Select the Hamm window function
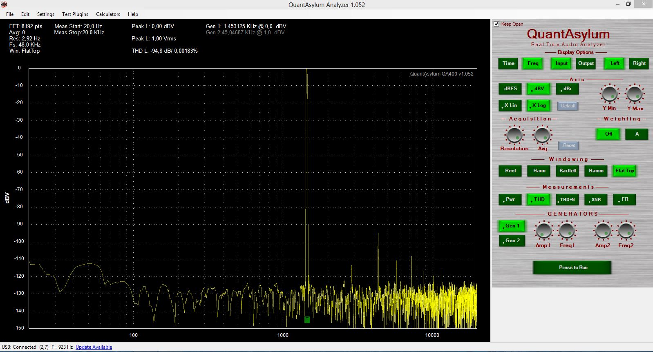The image size is (653, 352). click(x=596, y=171)
